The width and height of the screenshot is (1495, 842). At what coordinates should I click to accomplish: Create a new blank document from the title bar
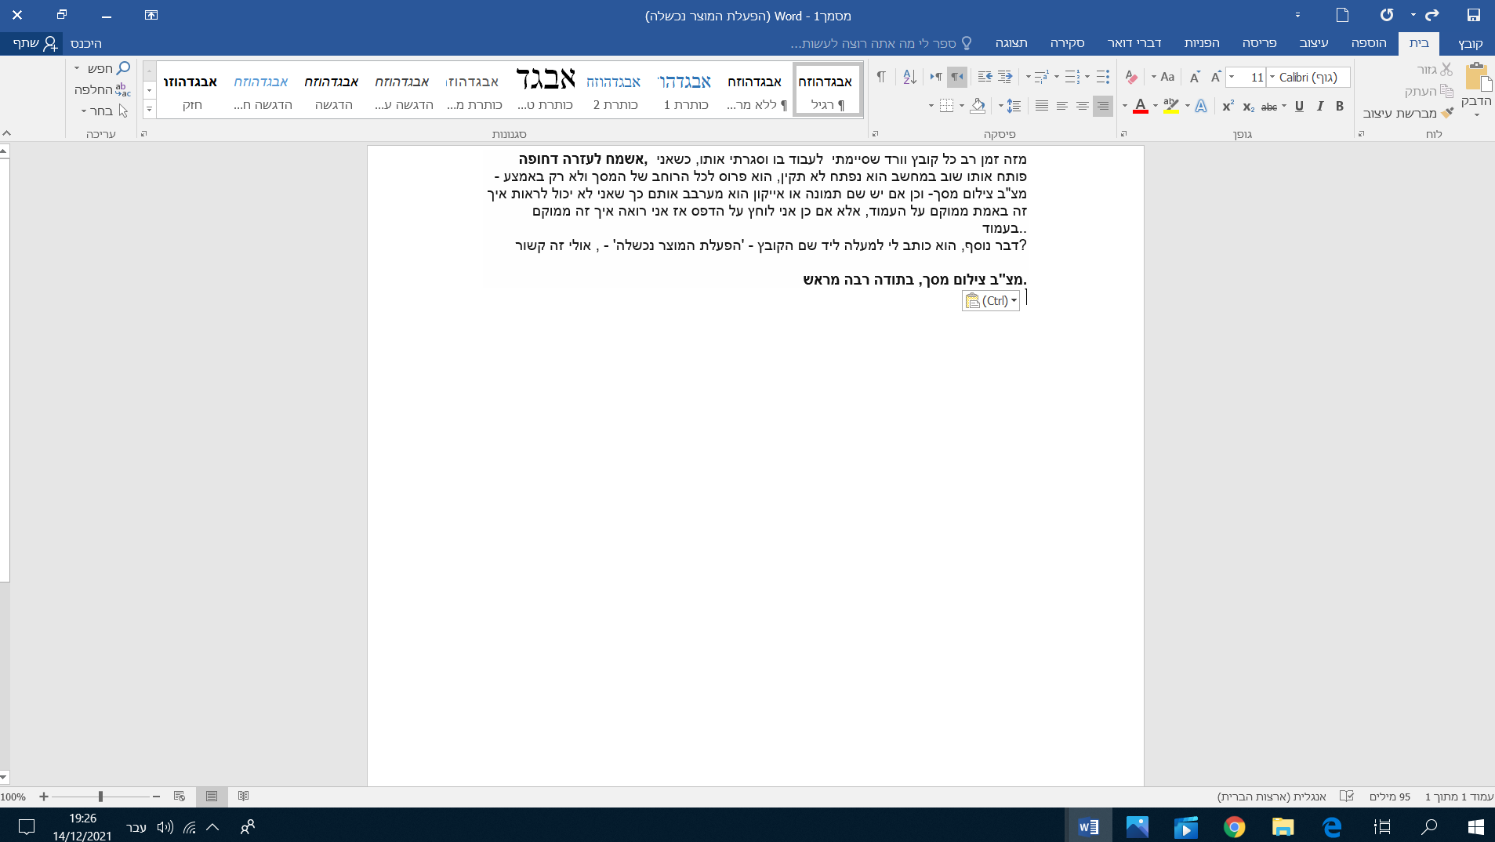1342,15
